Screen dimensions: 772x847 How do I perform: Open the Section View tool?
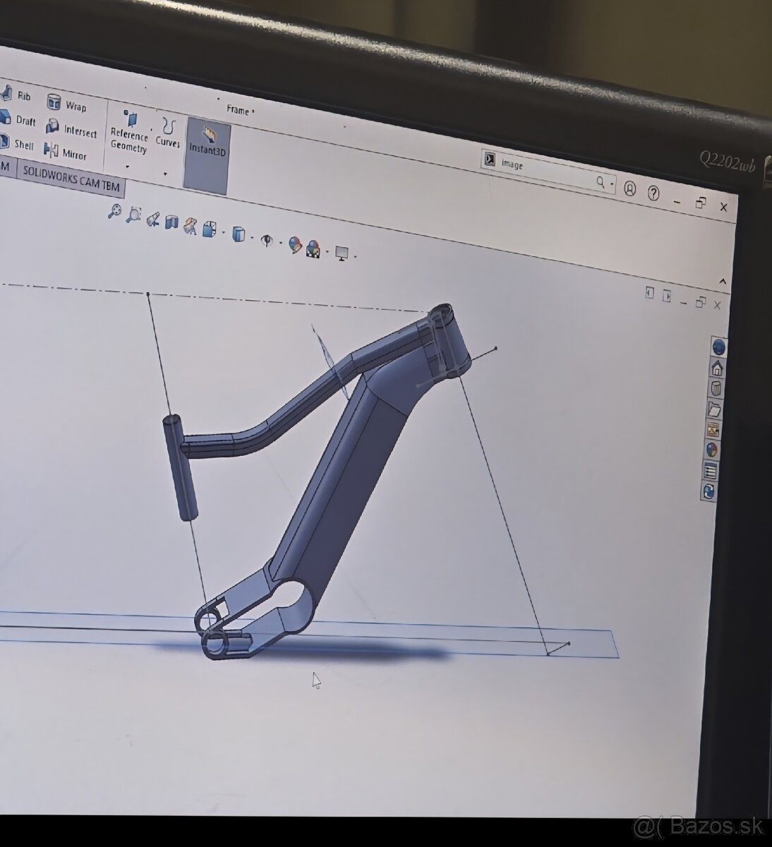point(171,223)
